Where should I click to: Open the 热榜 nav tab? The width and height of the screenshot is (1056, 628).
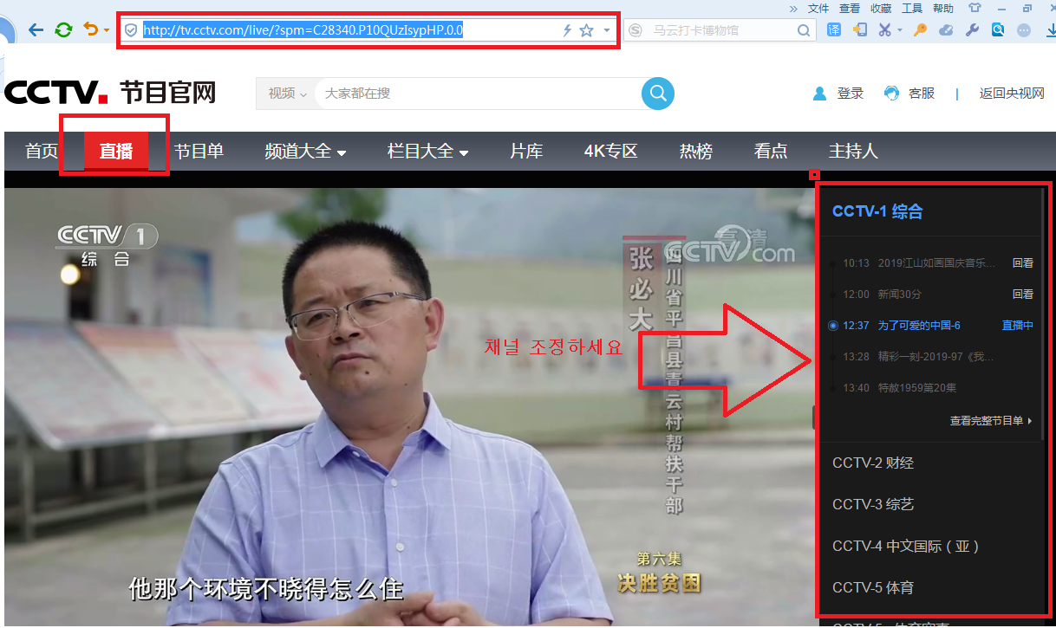tap(695, 152)
